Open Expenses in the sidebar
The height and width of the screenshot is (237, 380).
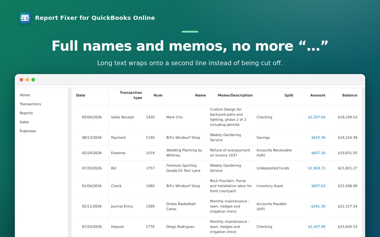tap(28, 131)
